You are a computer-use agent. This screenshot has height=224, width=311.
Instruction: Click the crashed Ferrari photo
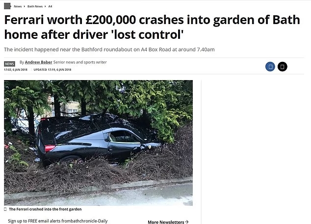click(x=99, y=143)
